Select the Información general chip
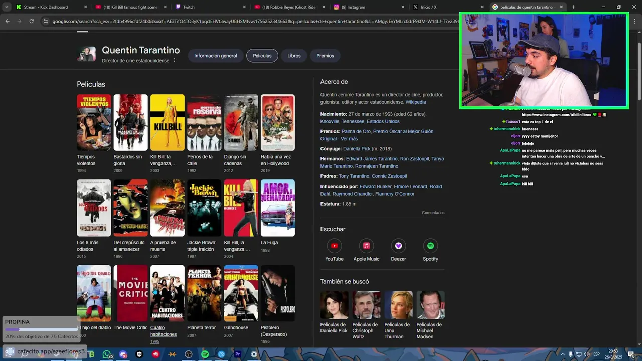642x361 pixels. point(216,56)
